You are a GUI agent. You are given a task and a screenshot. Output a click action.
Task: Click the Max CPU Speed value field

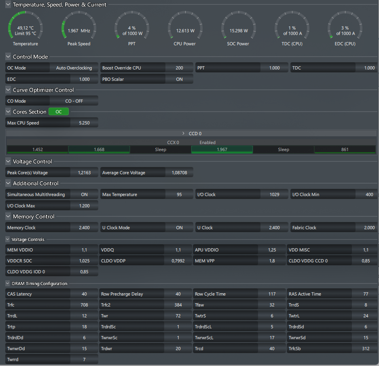(84, 123)
